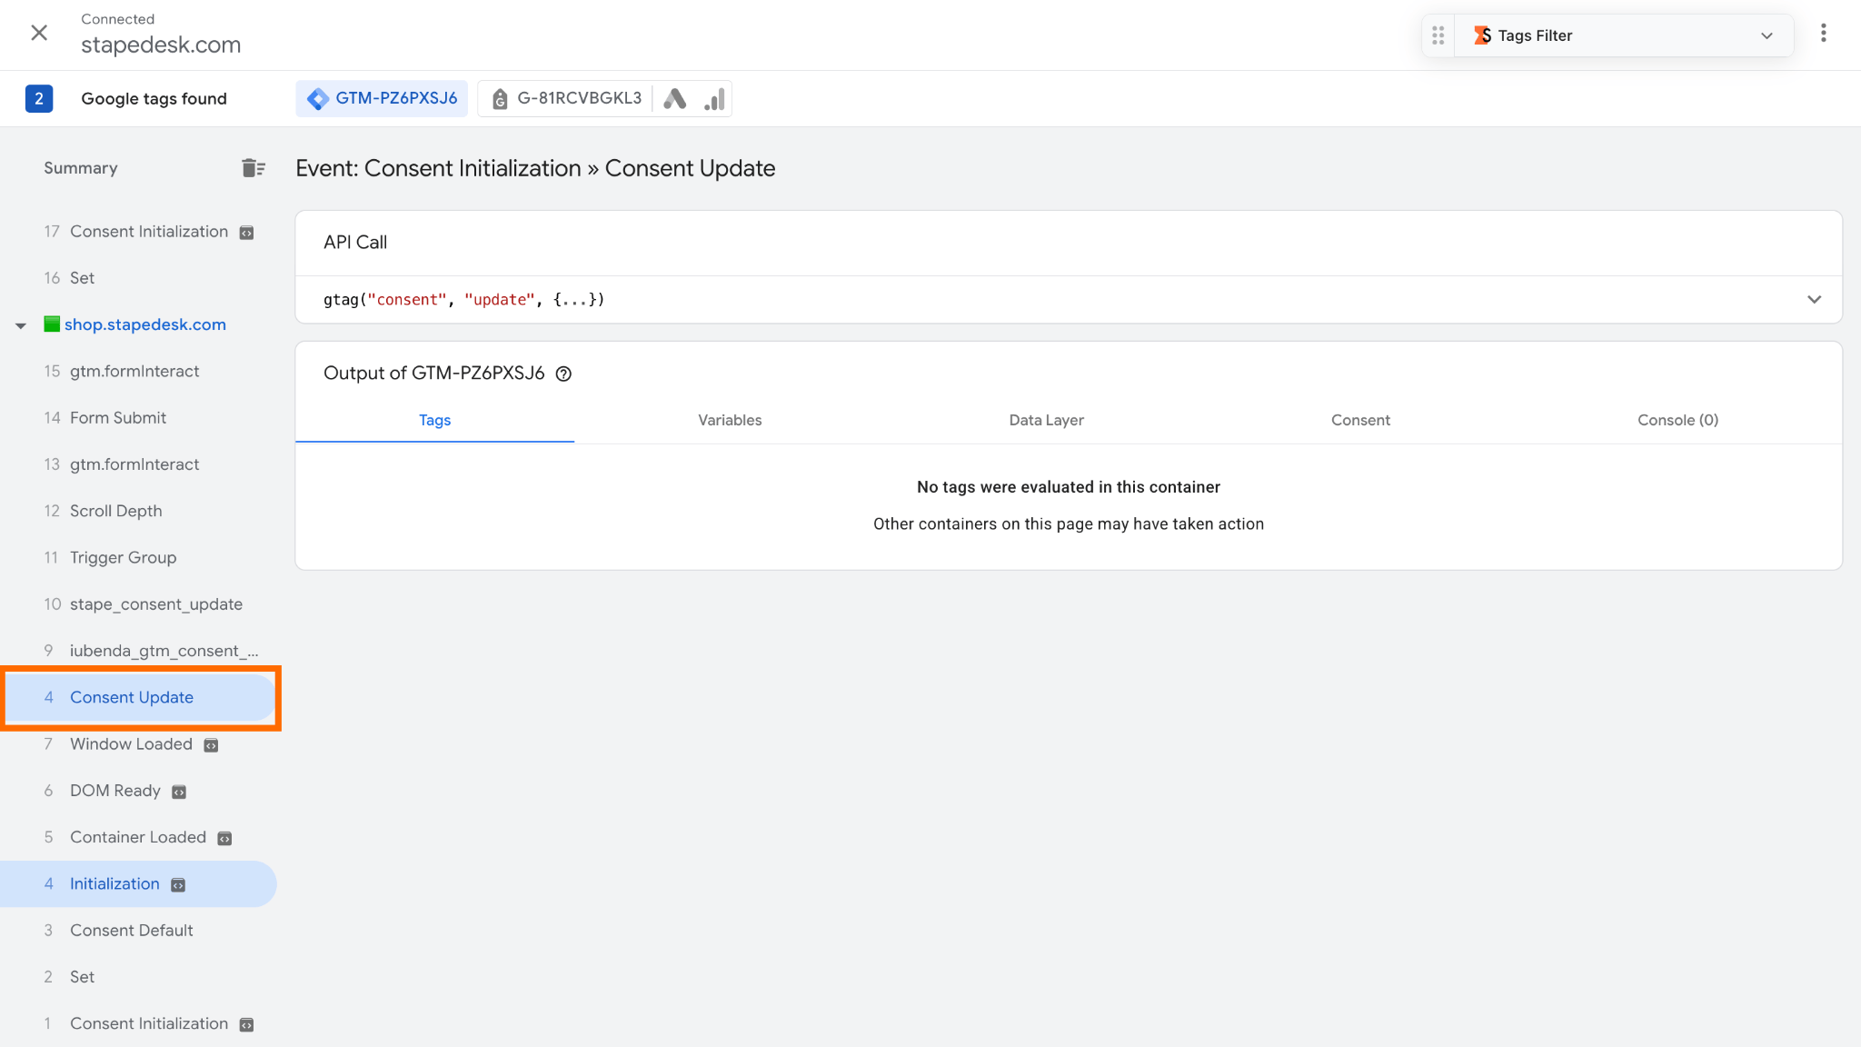Select event 3 Consent Default
Image resolution: width=1861 pixels, height=1047 pixels.
click(138, 931)
